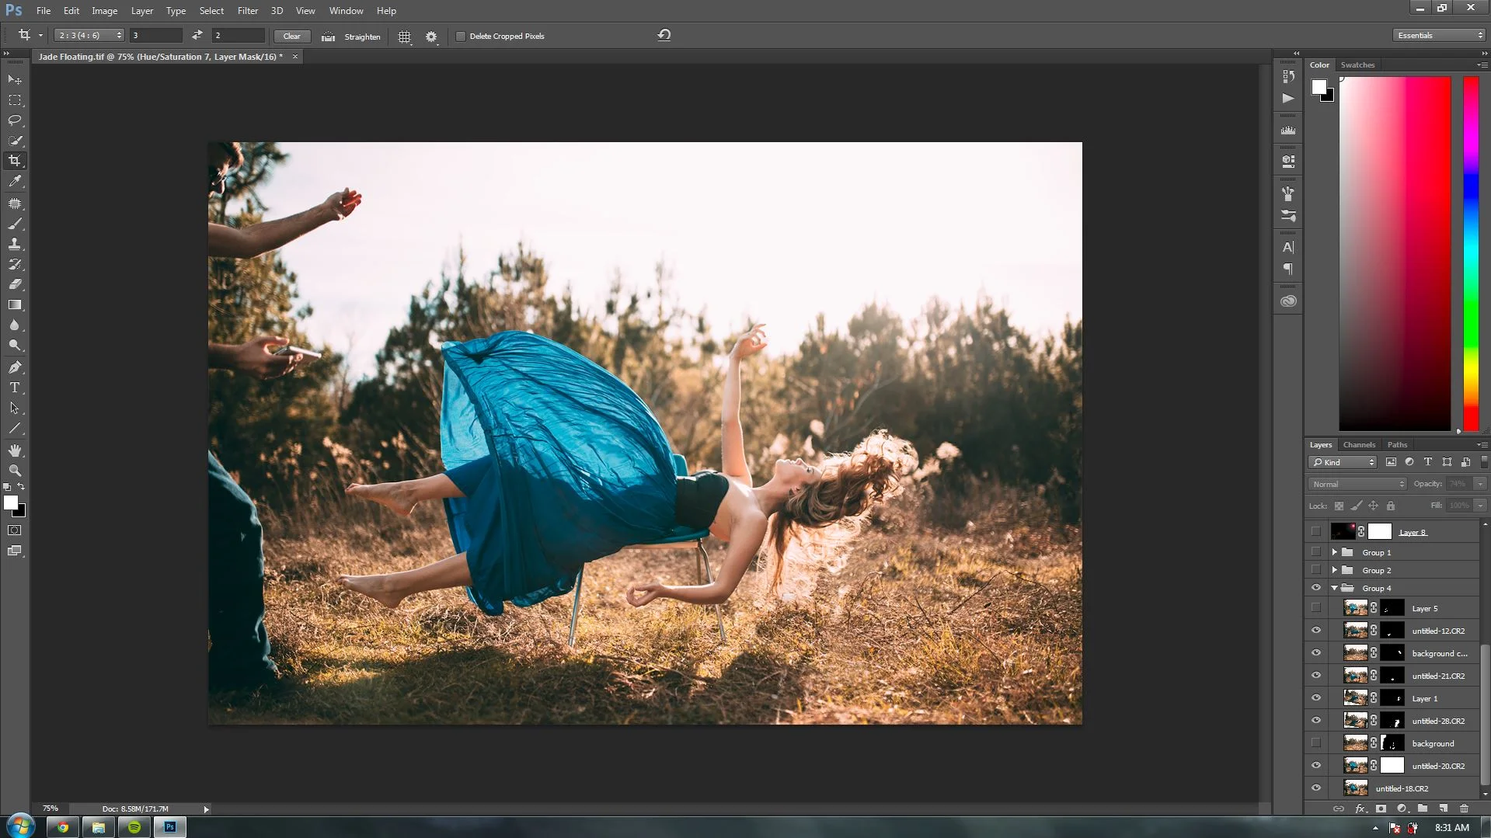Select the Pen tool
This screenshot has height=838, width=1491.
[x=15, y=367]
